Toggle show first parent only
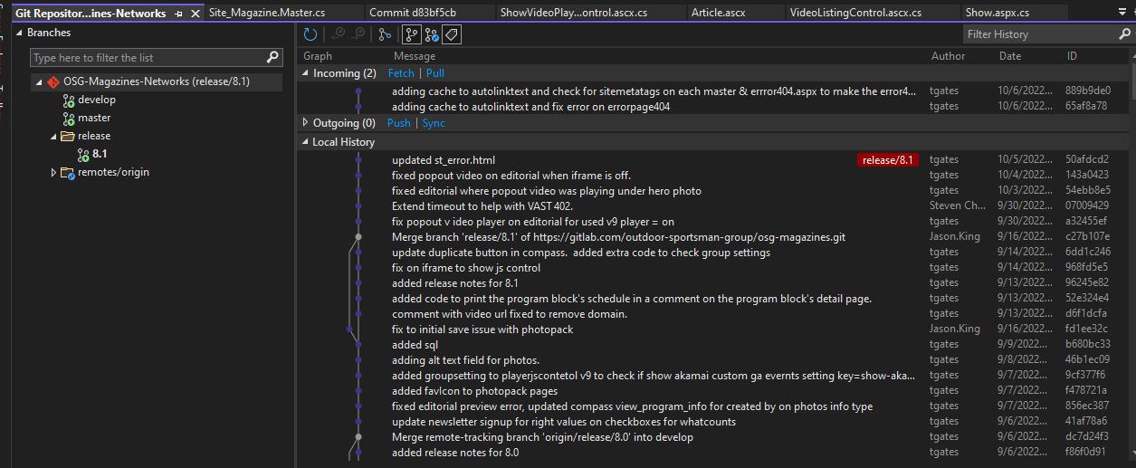1136x468 pixels. (411, 34)
